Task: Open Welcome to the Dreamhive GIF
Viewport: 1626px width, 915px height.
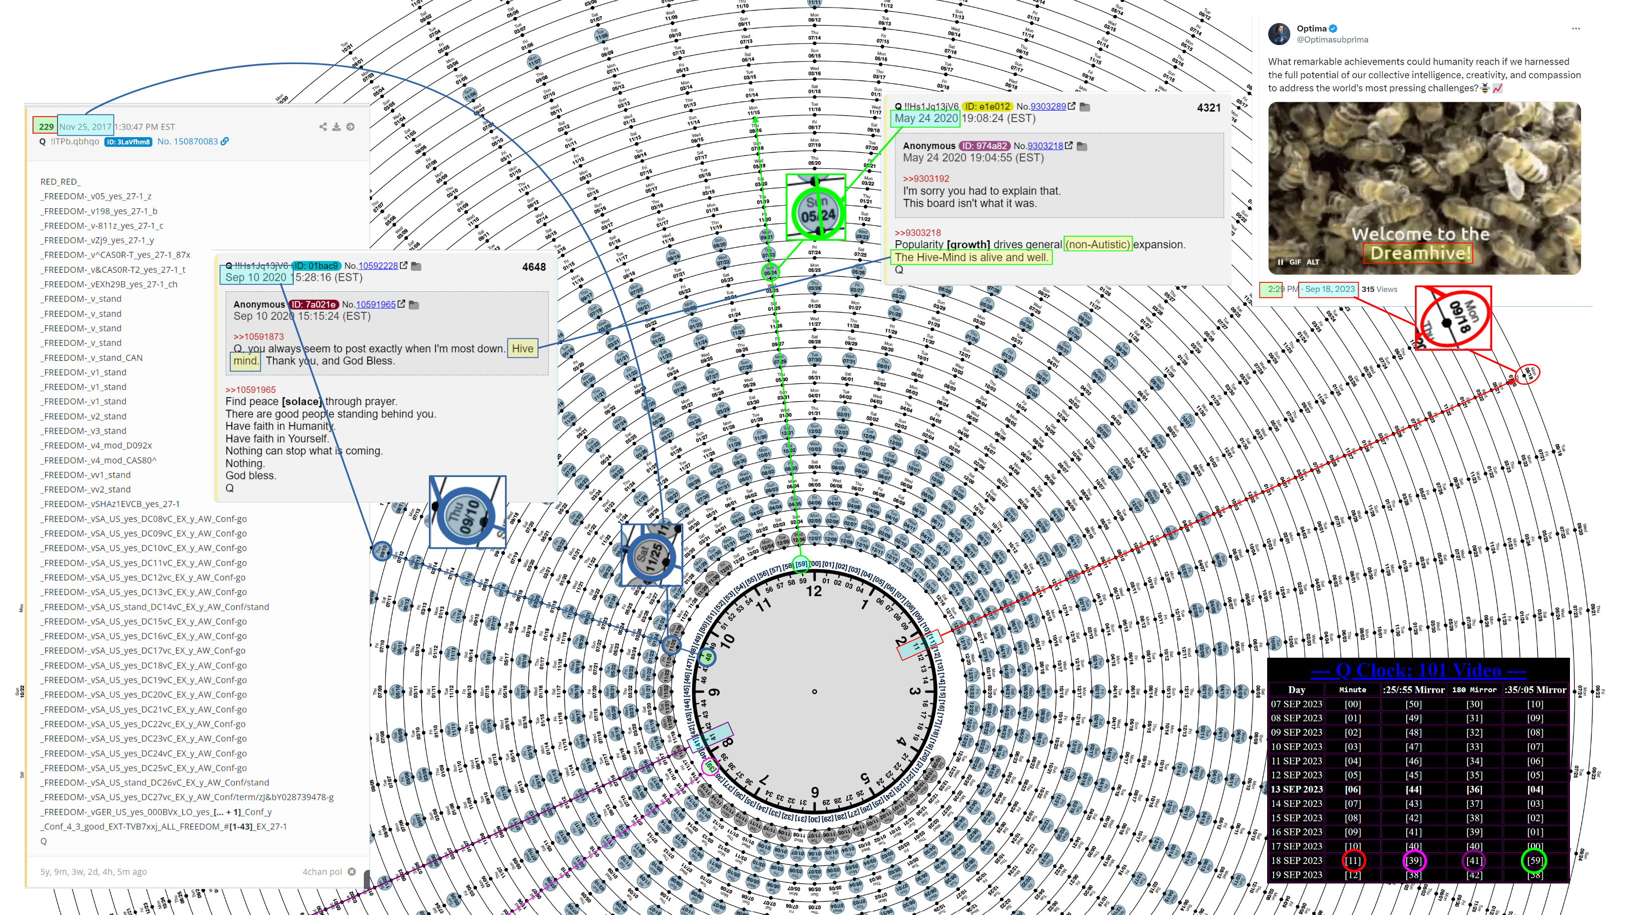Action: [1425, 188]
